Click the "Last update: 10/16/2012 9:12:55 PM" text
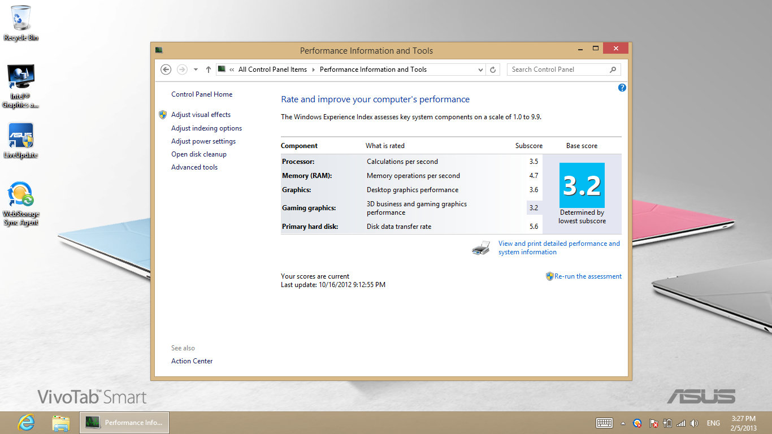This screenshot has height=434, width=772. (x=333, y=285)
